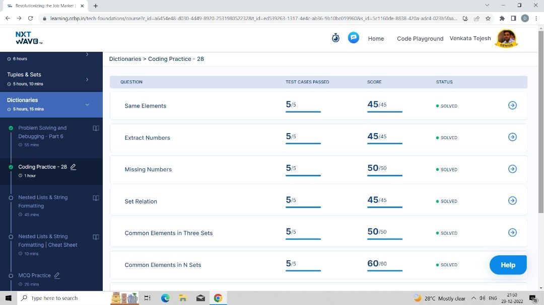Open Set Relation question arrow icon

(x=512, y=201)
